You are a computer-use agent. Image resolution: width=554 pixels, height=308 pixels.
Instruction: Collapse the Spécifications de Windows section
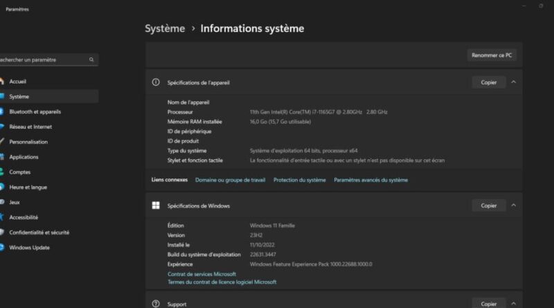tap(514, 205)
